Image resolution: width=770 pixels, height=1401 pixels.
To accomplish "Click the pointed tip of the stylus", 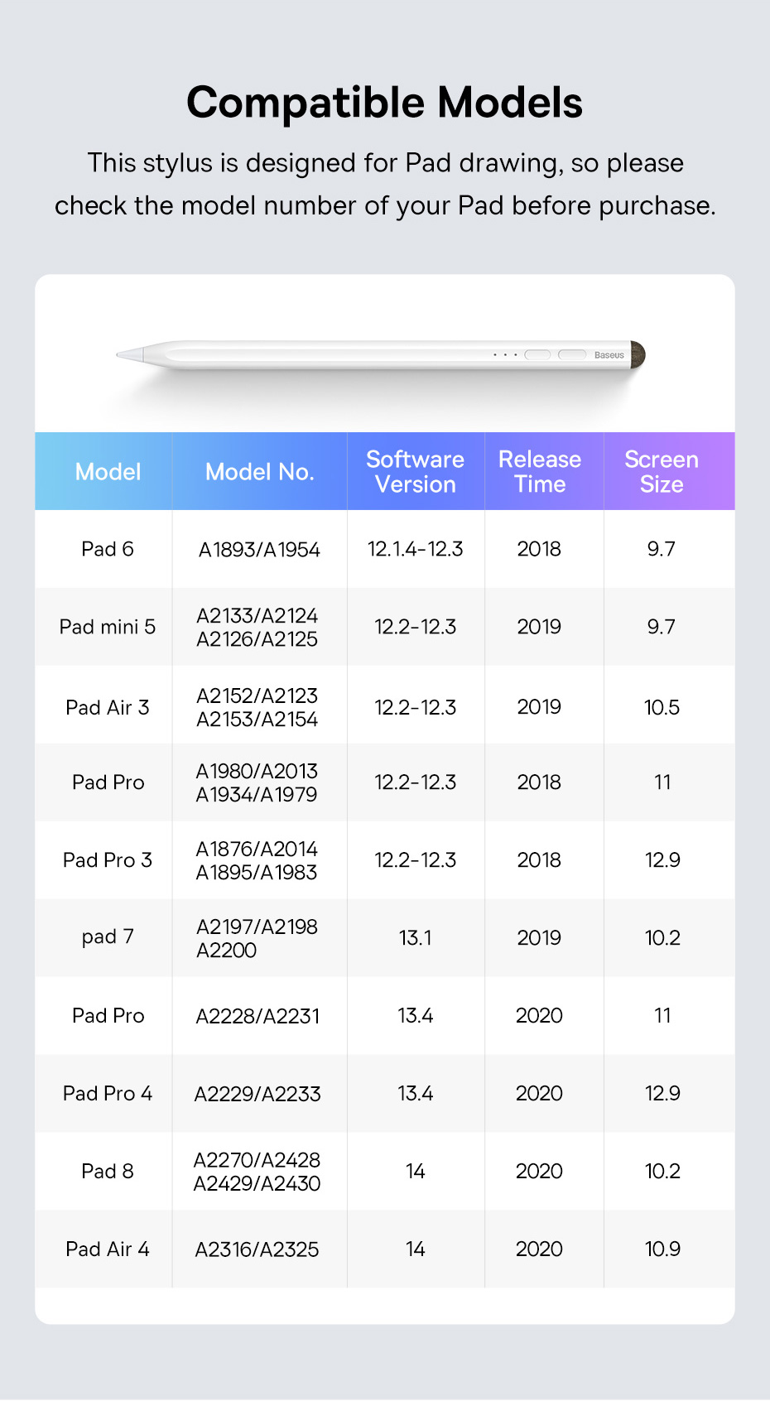I will tap(123, 354).
